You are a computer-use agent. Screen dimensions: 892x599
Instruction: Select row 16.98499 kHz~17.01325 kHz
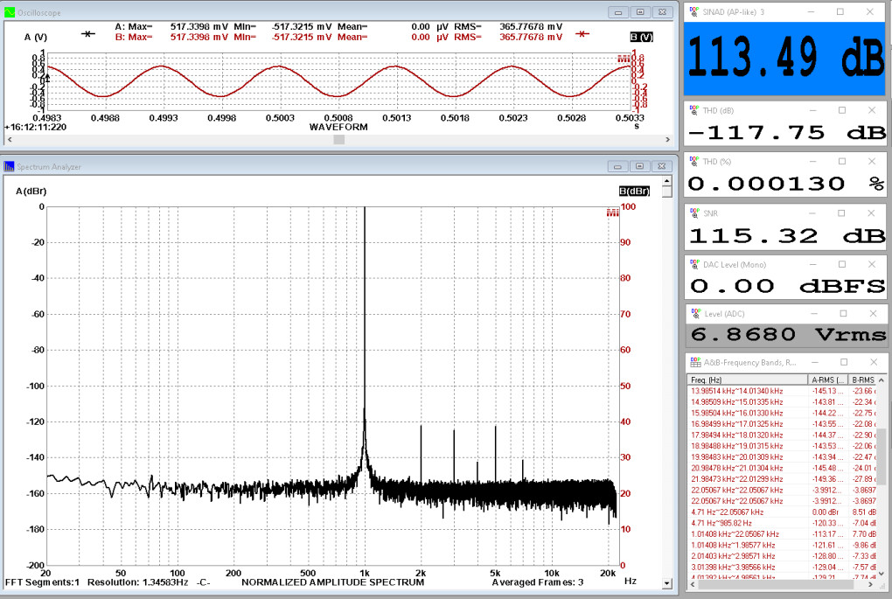click(x=782, y=424)
